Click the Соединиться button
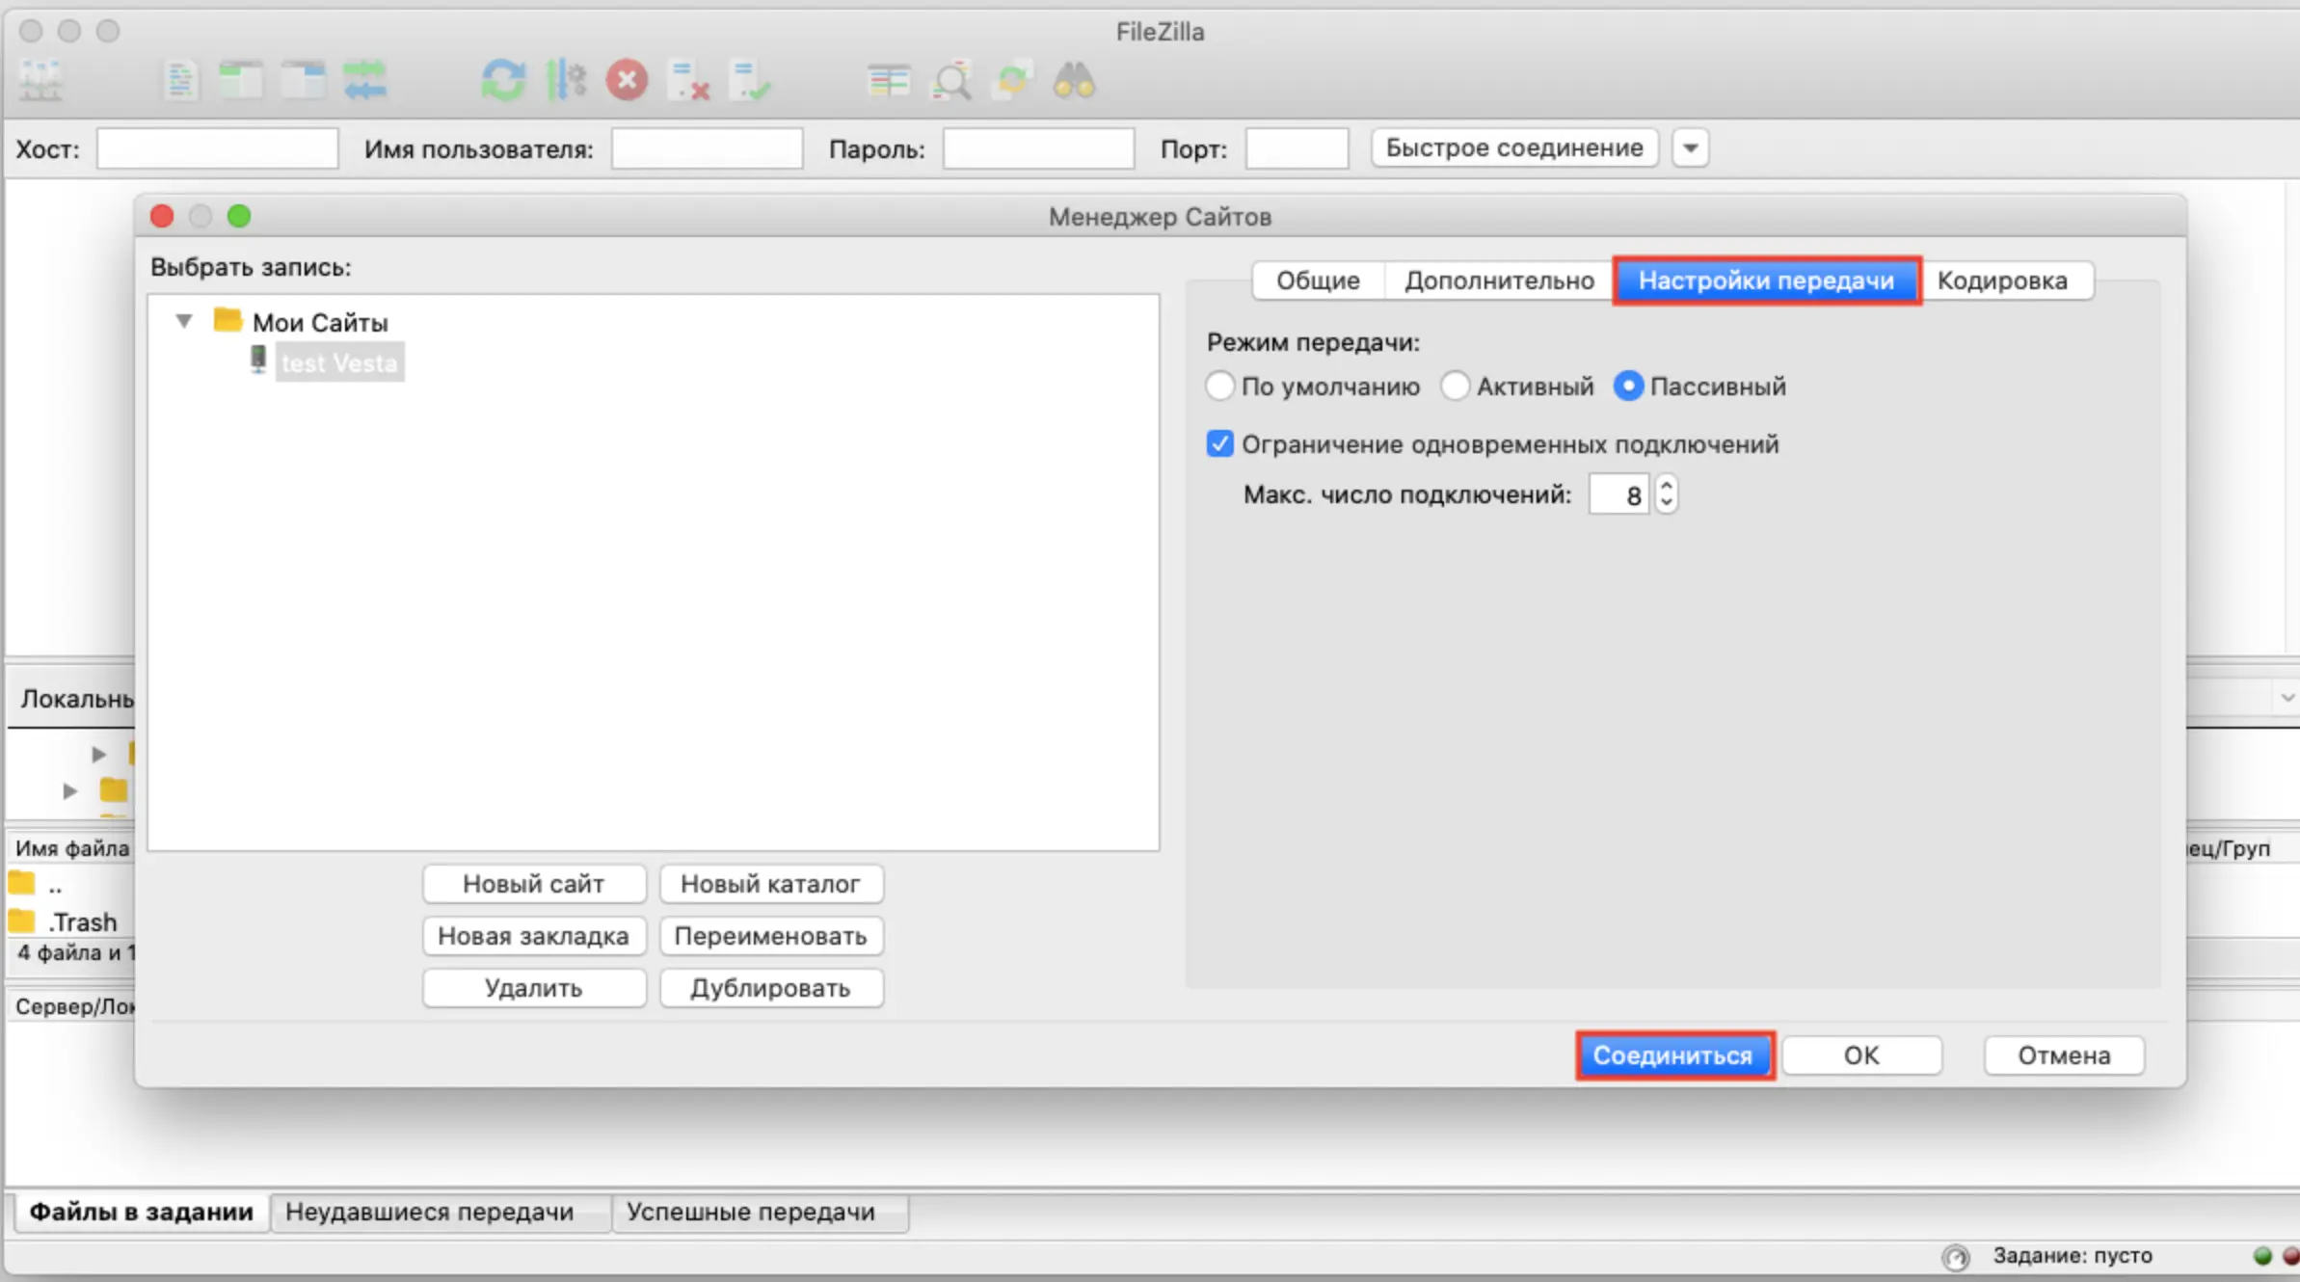This screenshot has width=2300, height=1282. pos(1673,1055)
